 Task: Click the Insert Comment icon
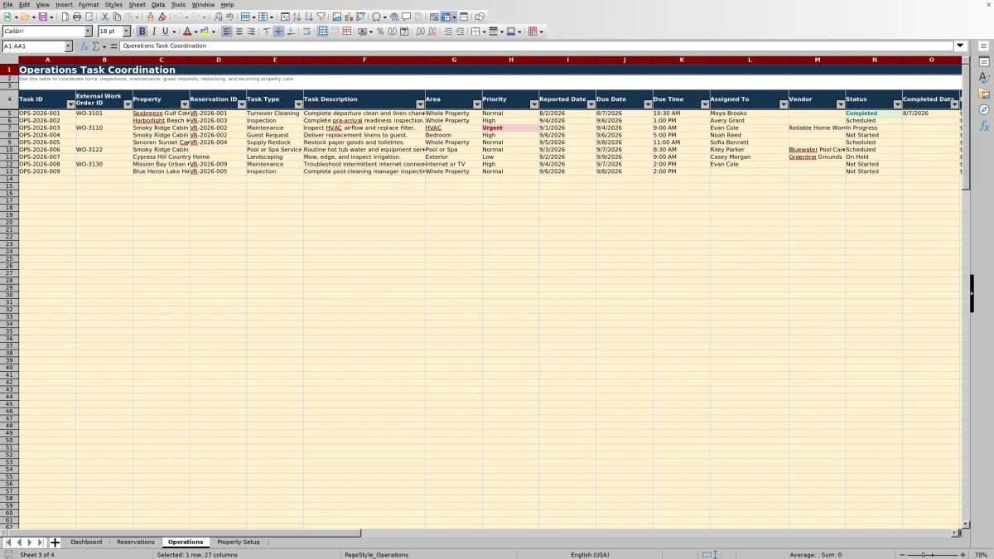(407, 17)
